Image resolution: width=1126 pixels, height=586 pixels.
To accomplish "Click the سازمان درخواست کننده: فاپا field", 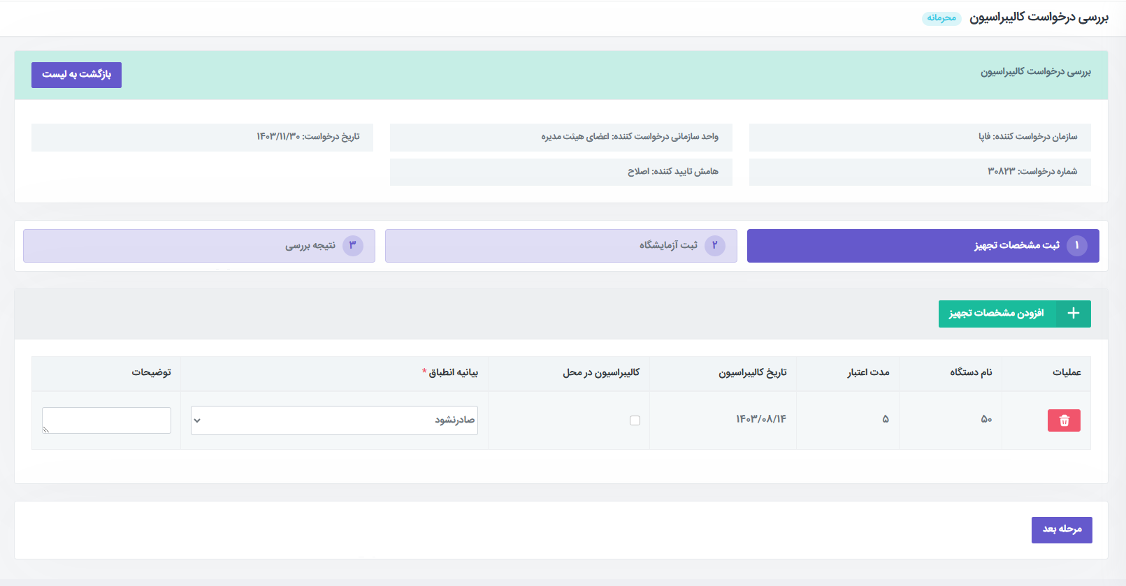I will pyautogui.click(x=920, y=138).
